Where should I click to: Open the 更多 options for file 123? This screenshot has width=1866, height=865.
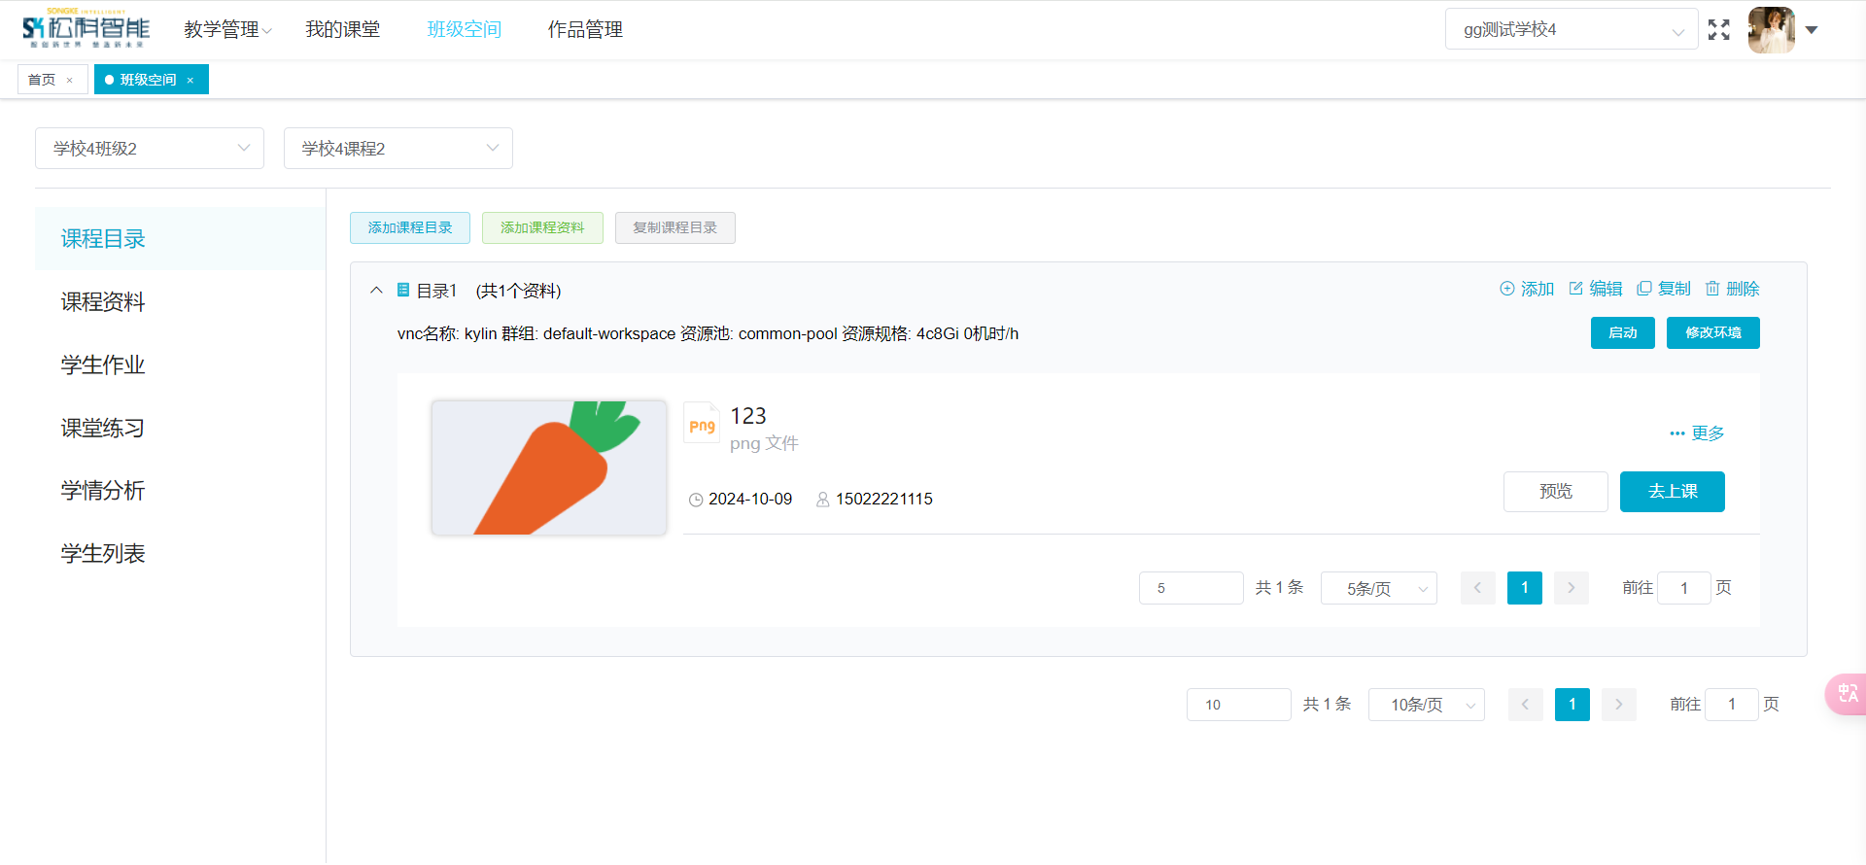[1697, 433]
